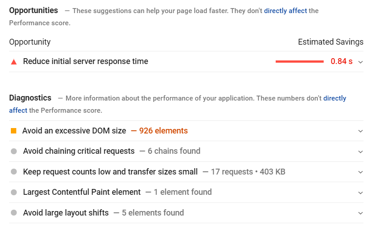Open 'directly affect' link in Opportunities
Viewport: 373px width, 225px height.
click(285, 11)
